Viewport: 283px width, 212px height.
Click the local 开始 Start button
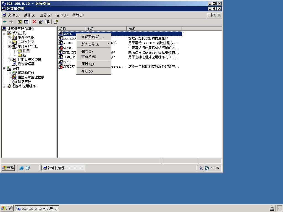click(x=7, y=208)
